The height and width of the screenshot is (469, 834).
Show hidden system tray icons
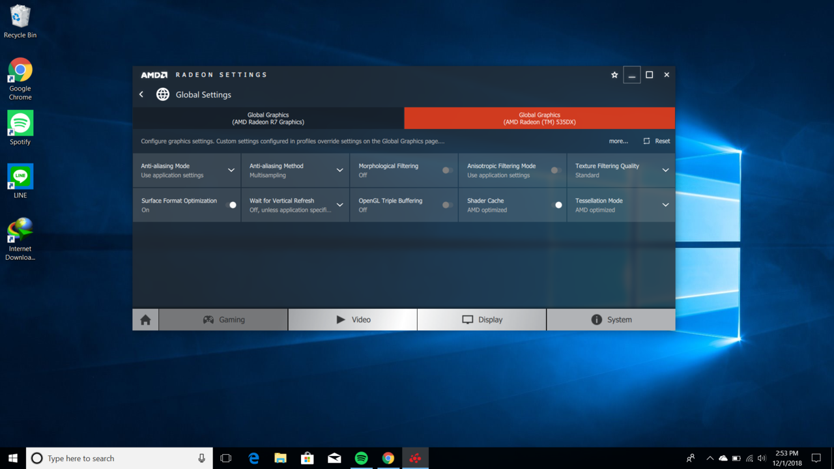710,458
